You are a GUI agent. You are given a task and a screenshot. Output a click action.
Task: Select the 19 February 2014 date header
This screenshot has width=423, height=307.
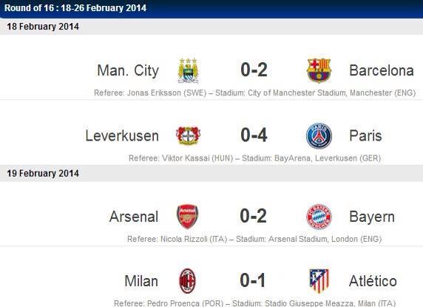pos(211,173)
